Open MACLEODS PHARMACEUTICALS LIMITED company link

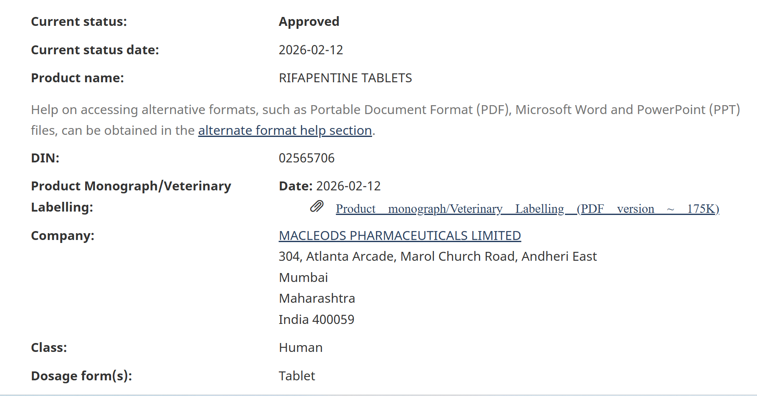[x=400, y=236]
